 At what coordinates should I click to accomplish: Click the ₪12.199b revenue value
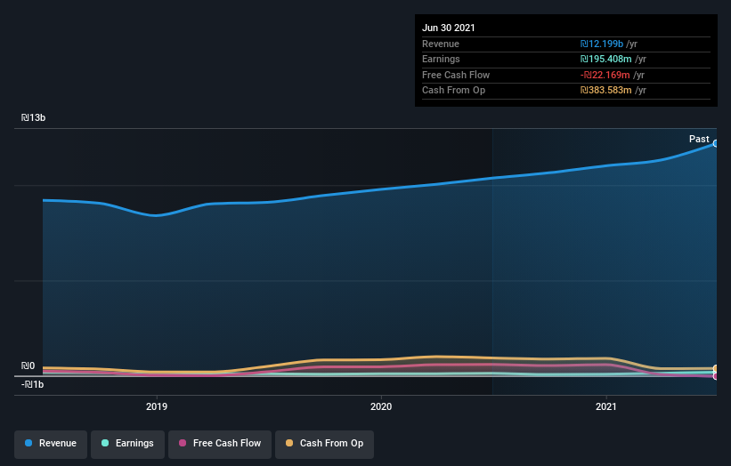click(601, 44)
